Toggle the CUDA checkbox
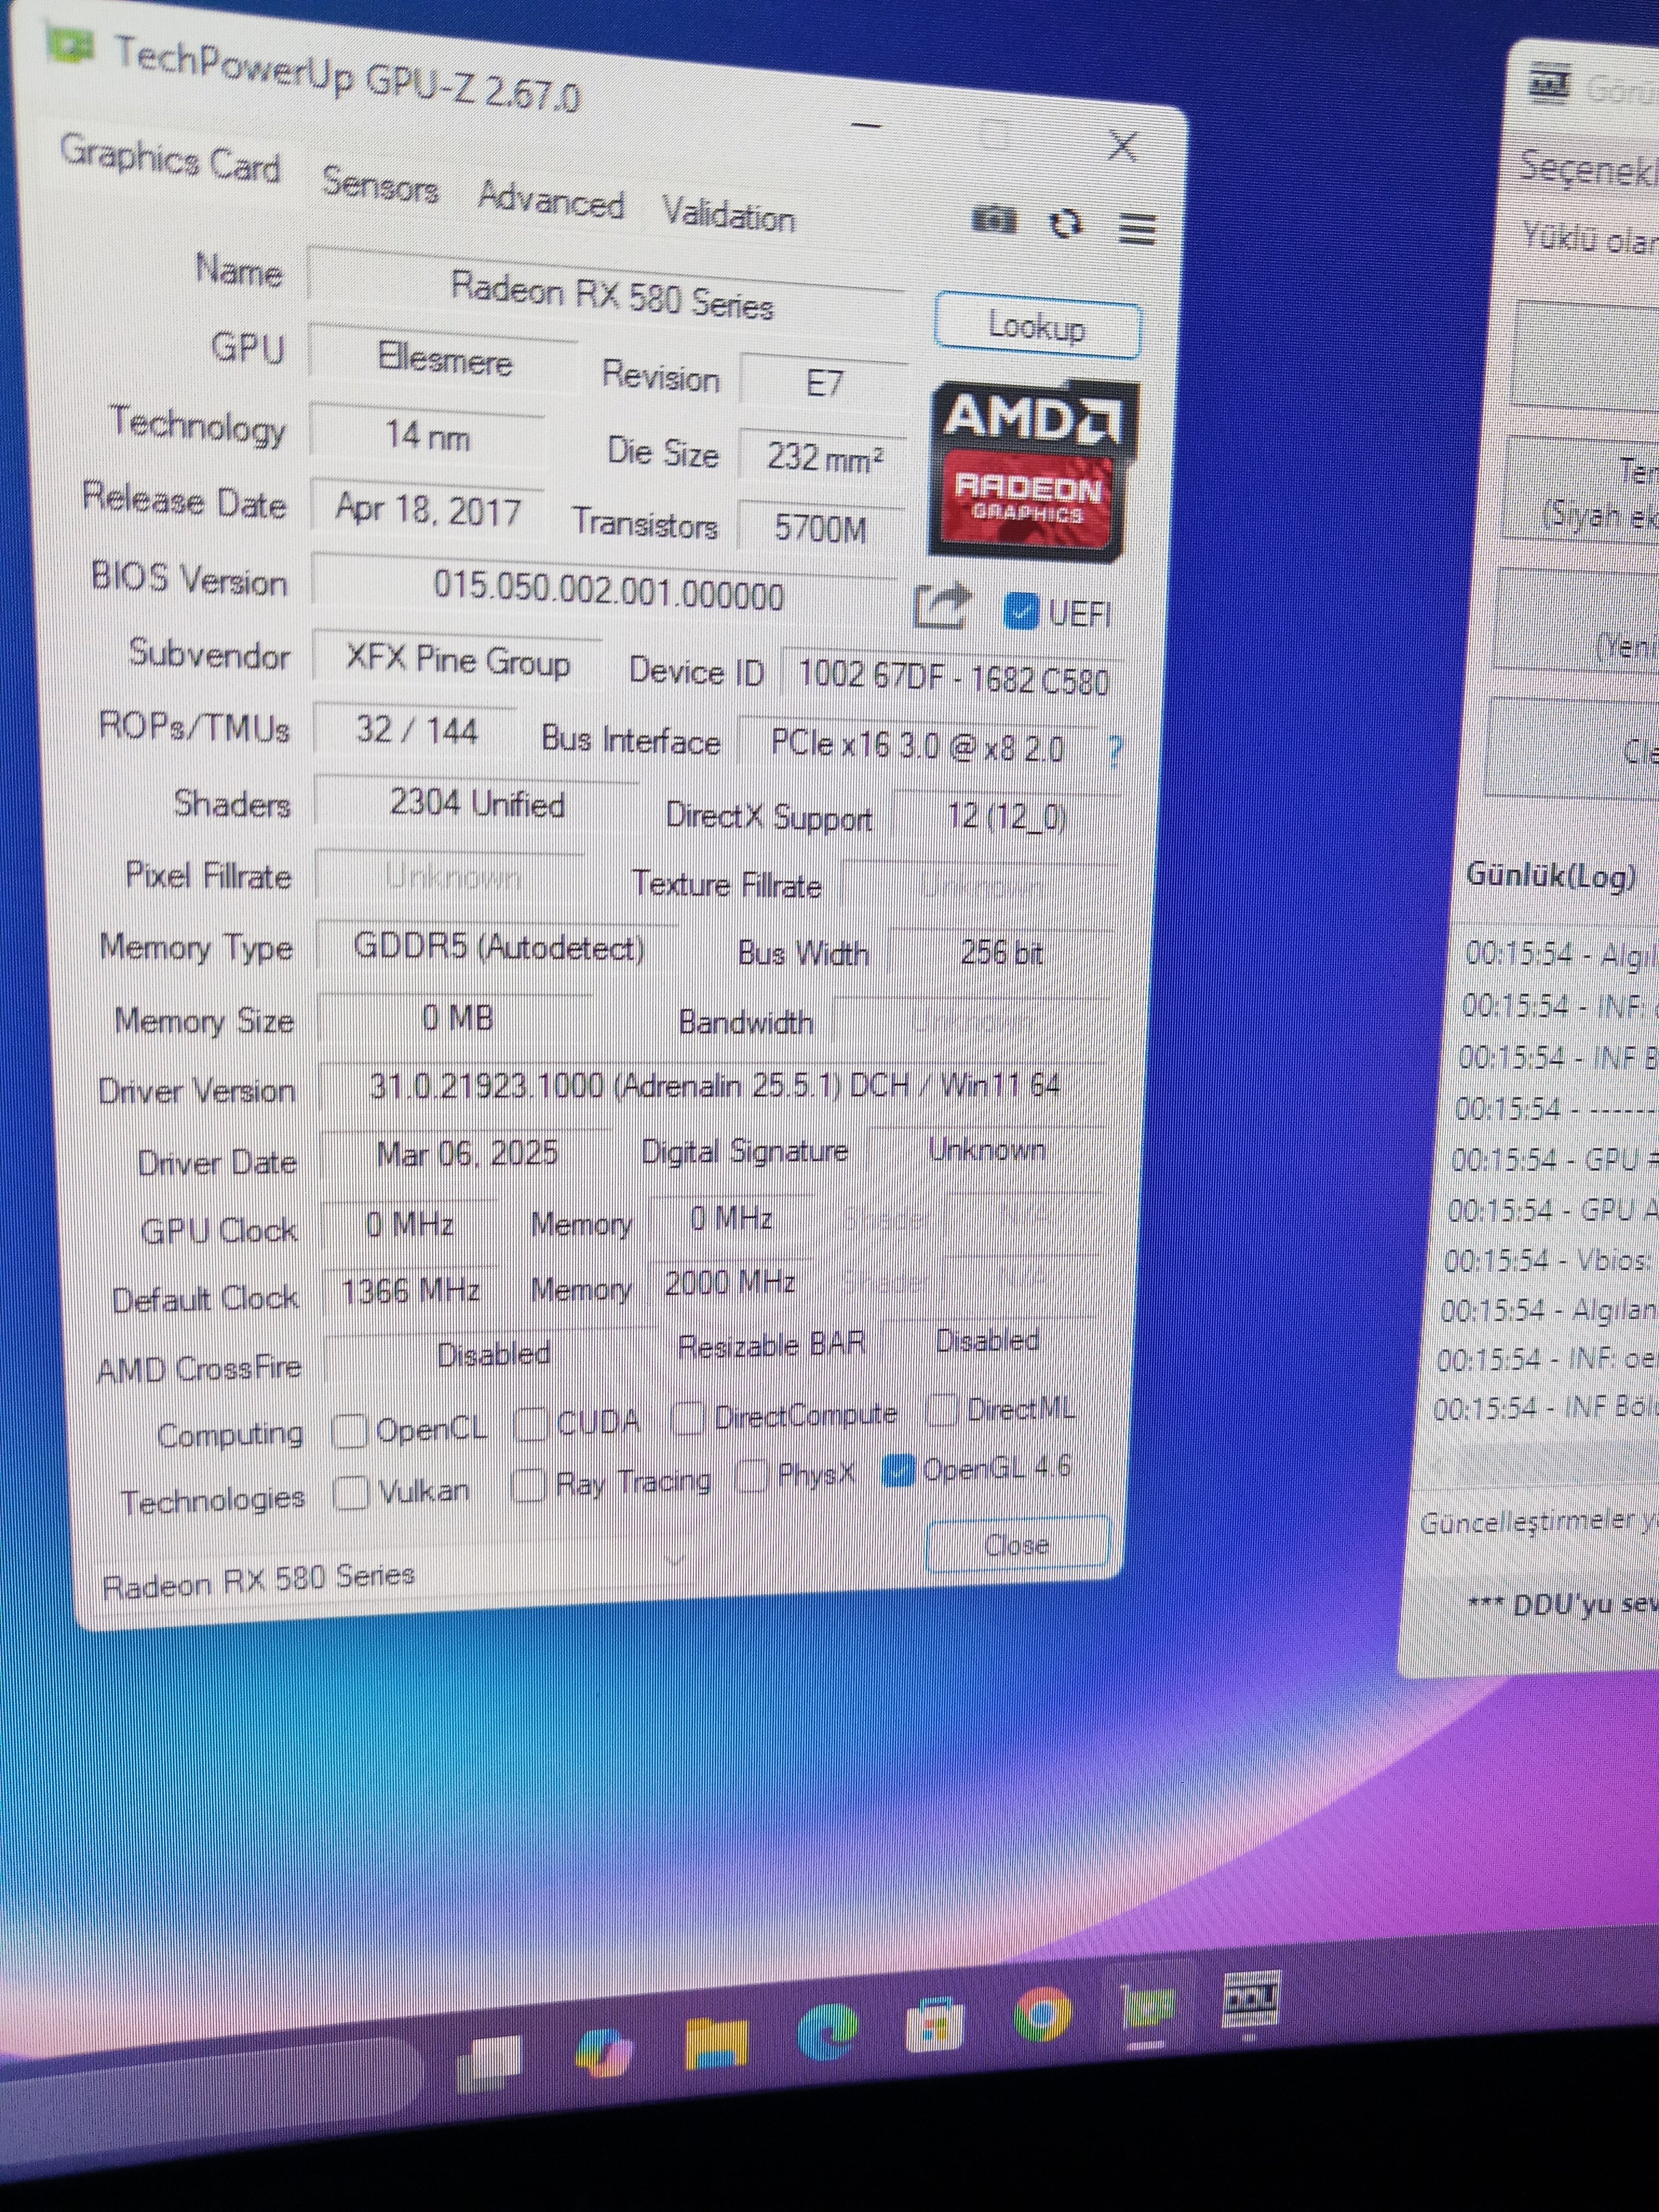This screenshot has height=2212, width=1659. click(x=531, y=1423)
